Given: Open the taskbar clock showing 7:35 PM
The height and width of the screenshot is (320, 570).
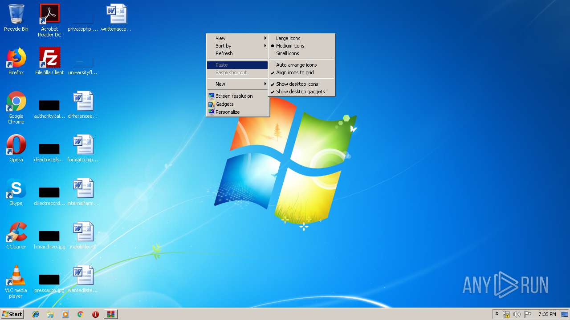Looking at the screenshot, I should point(547,314).
